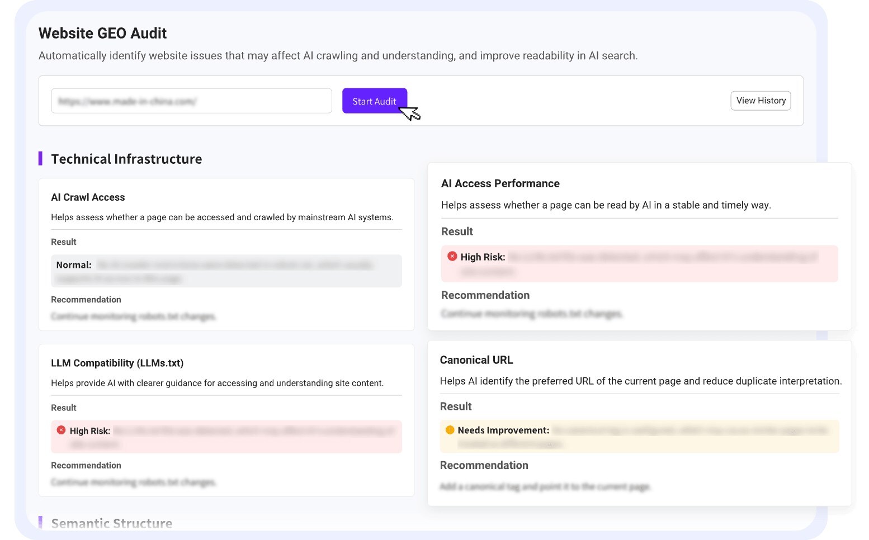
Task: Click orange Needs Improvement warning icon
Action: (x=450, y=430)
